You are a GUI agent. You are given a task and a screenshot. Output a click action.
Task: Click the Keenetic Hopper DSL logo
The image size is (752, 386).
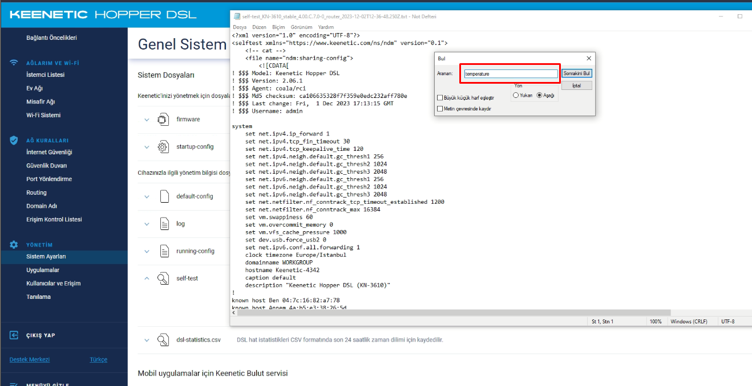tap(103, 14)
